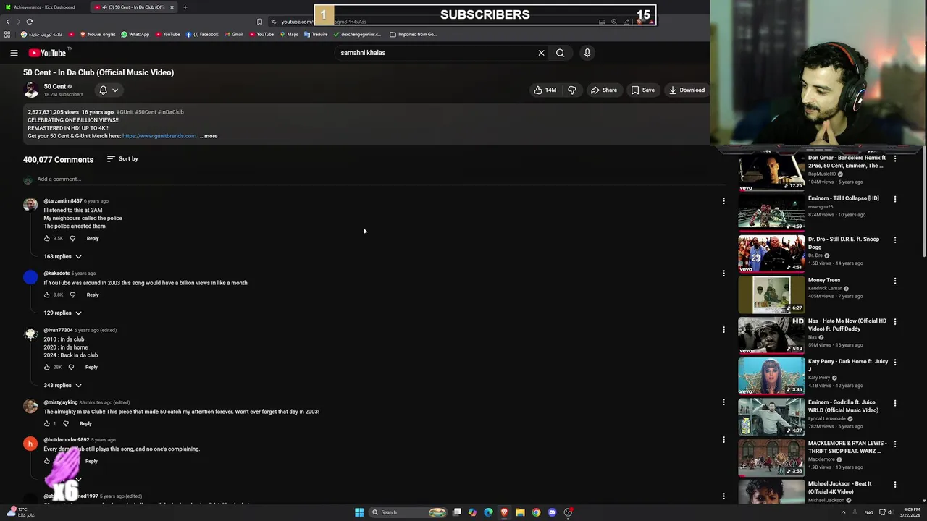The height and width of the screenshot is (521, 927).
Task: Open the WhatsApp bookmark
Action: tap(135, 34)
